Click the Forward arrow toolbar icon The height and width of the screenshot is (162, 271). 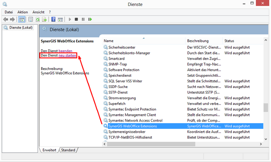click(x=12, y=19)
